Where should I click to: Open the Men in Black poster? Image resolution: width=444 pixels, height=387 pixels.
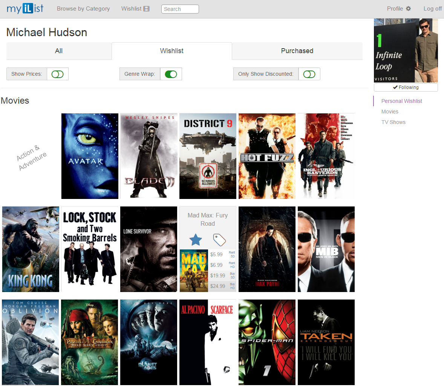coord(326,249)
